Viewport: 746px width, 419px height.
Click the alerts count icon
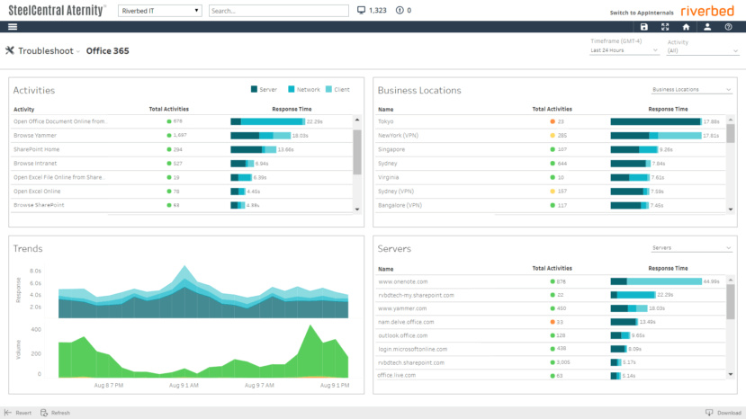[x=400, y=10]
